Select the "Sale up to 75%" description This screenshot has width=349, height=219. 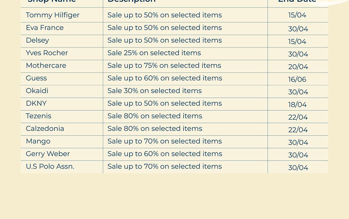(x=164, y=65)
